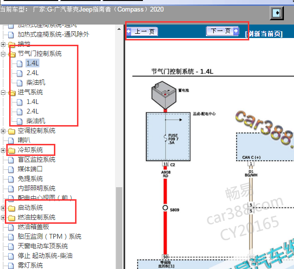
Task: Click connector pin 11 C2 label
Action: (x=168, y=165)
